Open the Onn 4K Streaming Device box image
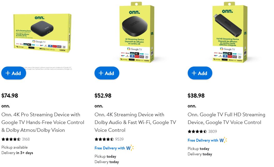274x167 pixels. (137, 32)
